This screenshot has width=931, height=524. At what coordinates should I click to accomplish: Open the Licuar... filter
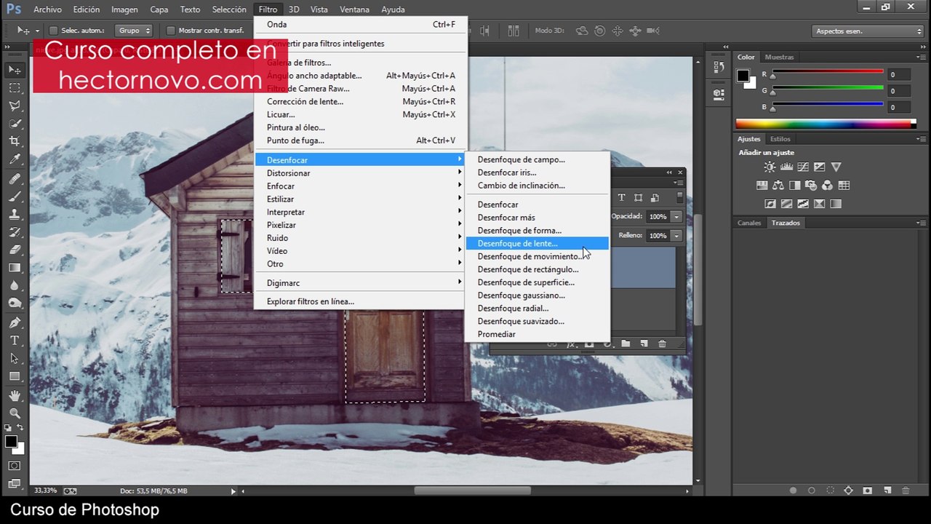point(360,114)
